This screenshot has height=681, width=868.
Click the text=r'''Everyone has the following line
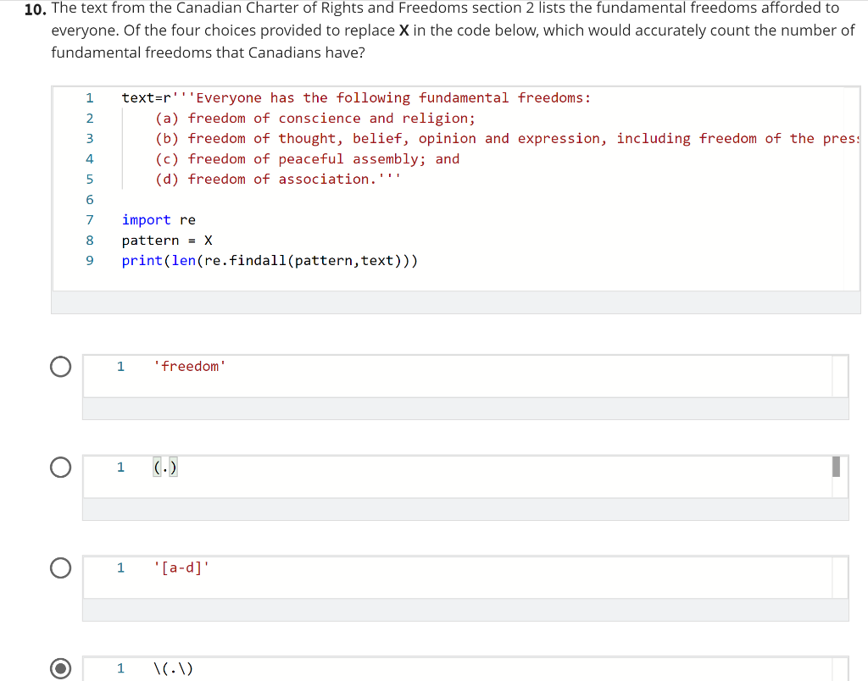click(356, 98)
